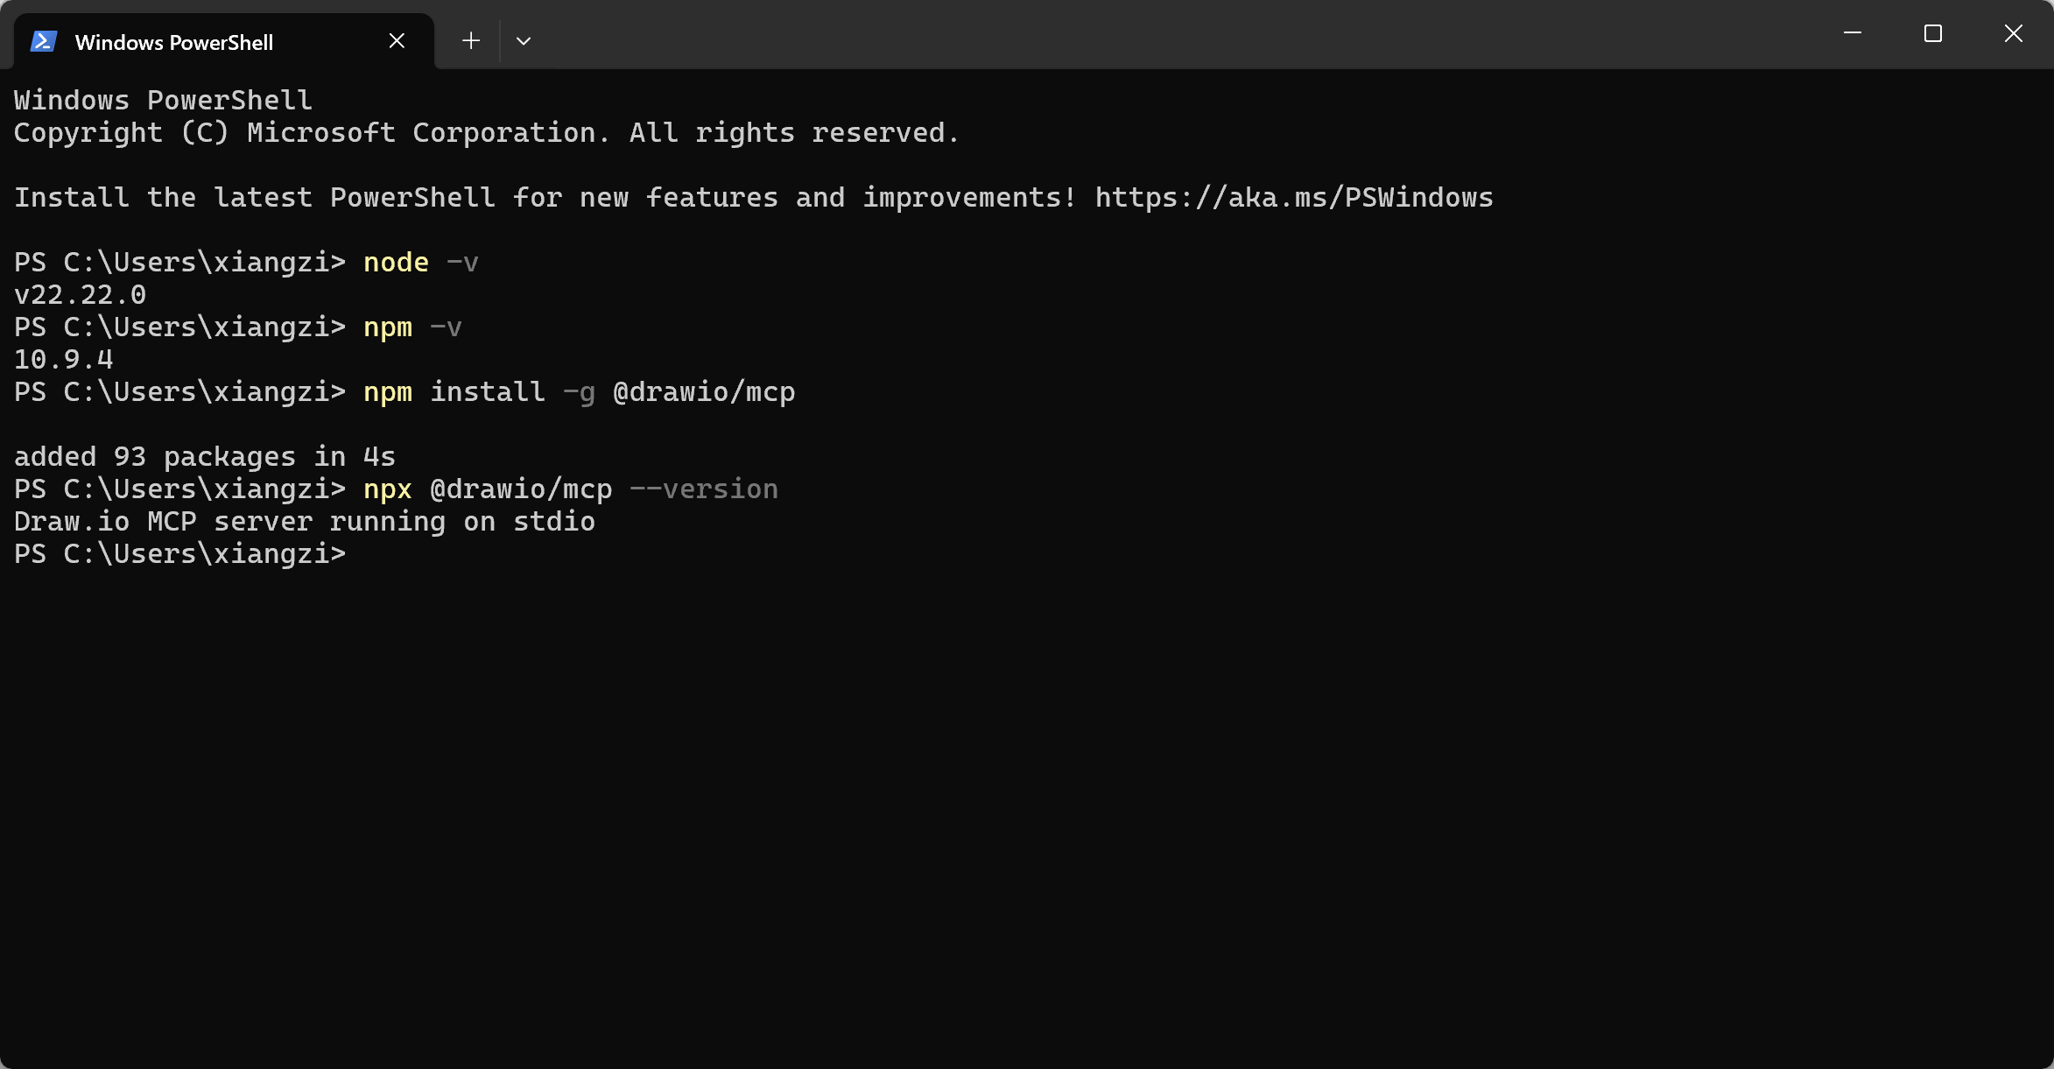
Task: Click the Microsoft Corporation copyright line
Action: [x=487, y=132]
